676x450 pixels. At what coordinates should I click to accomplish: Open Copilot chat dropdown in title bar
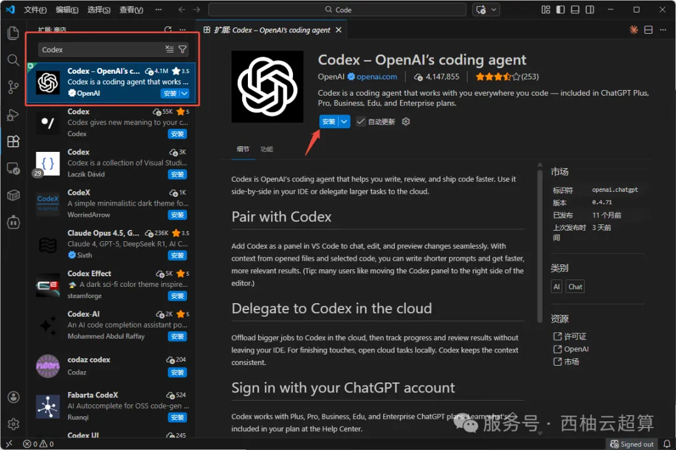tap(494, 9)
